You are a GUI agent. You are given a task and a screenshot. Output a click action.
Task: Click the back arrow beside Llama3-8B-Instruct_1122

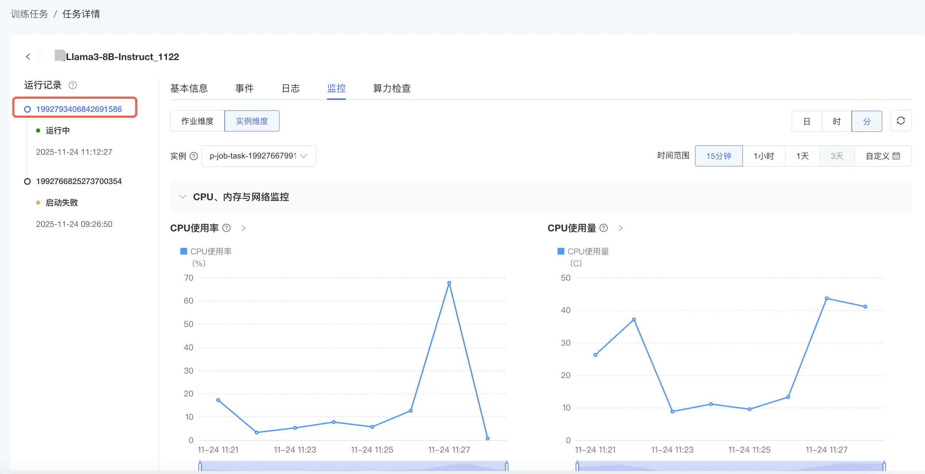[x=28, y=57]
